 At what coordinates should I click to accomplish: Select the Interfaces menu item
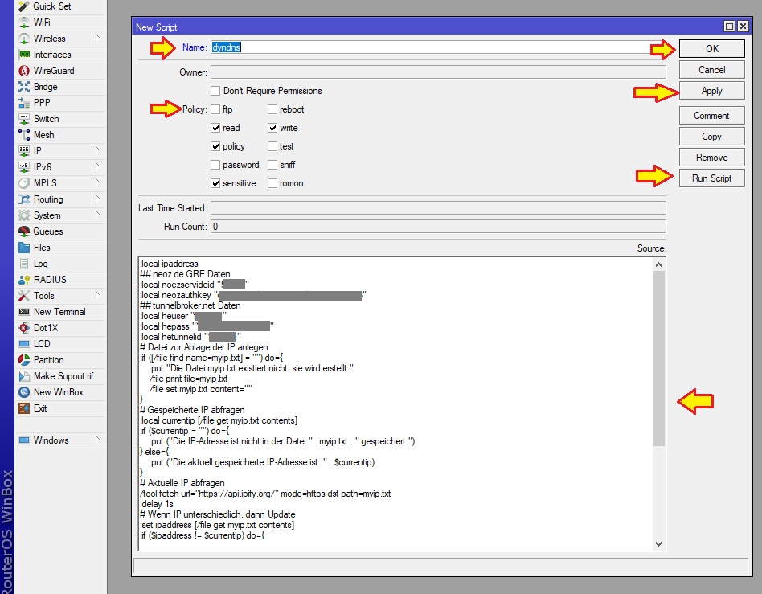(52, 55)
